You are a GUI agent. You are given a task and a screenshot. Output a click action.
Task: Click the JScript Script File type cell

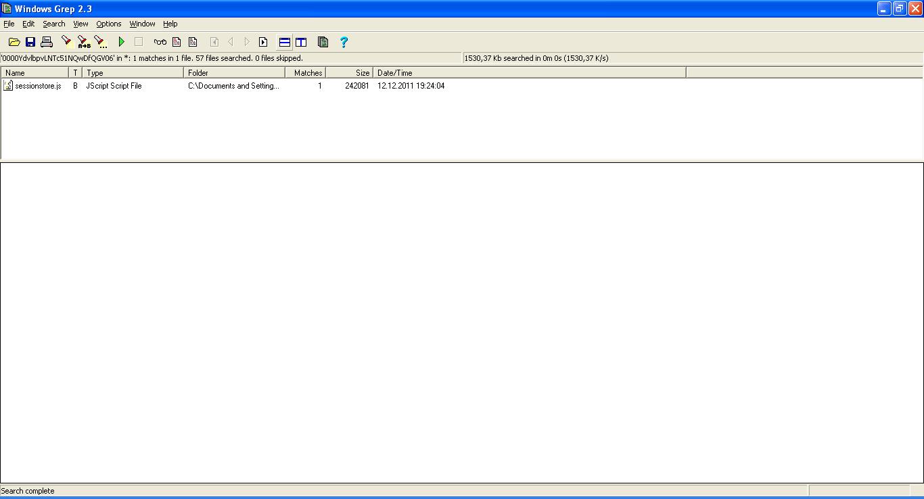(x=114, y=86)
